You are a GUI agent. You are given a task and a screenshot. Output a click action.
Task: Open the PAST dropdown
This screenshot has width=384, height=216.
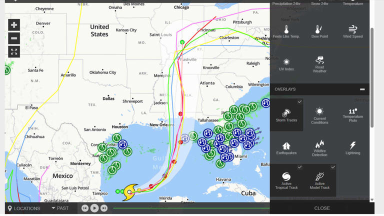60,208
